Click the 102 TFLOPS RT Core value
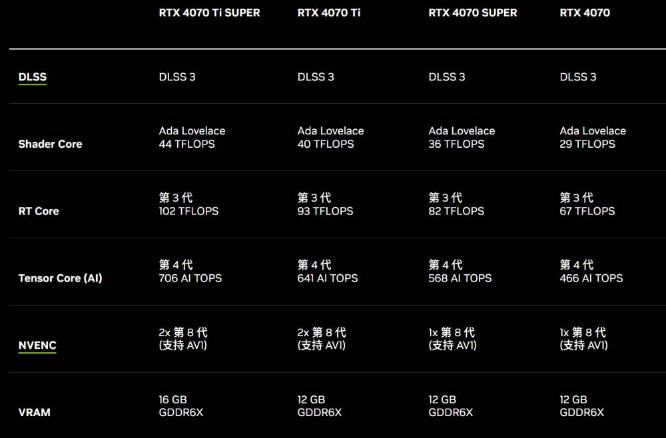The width and height of the screenshot is (666, 438). 188,211
